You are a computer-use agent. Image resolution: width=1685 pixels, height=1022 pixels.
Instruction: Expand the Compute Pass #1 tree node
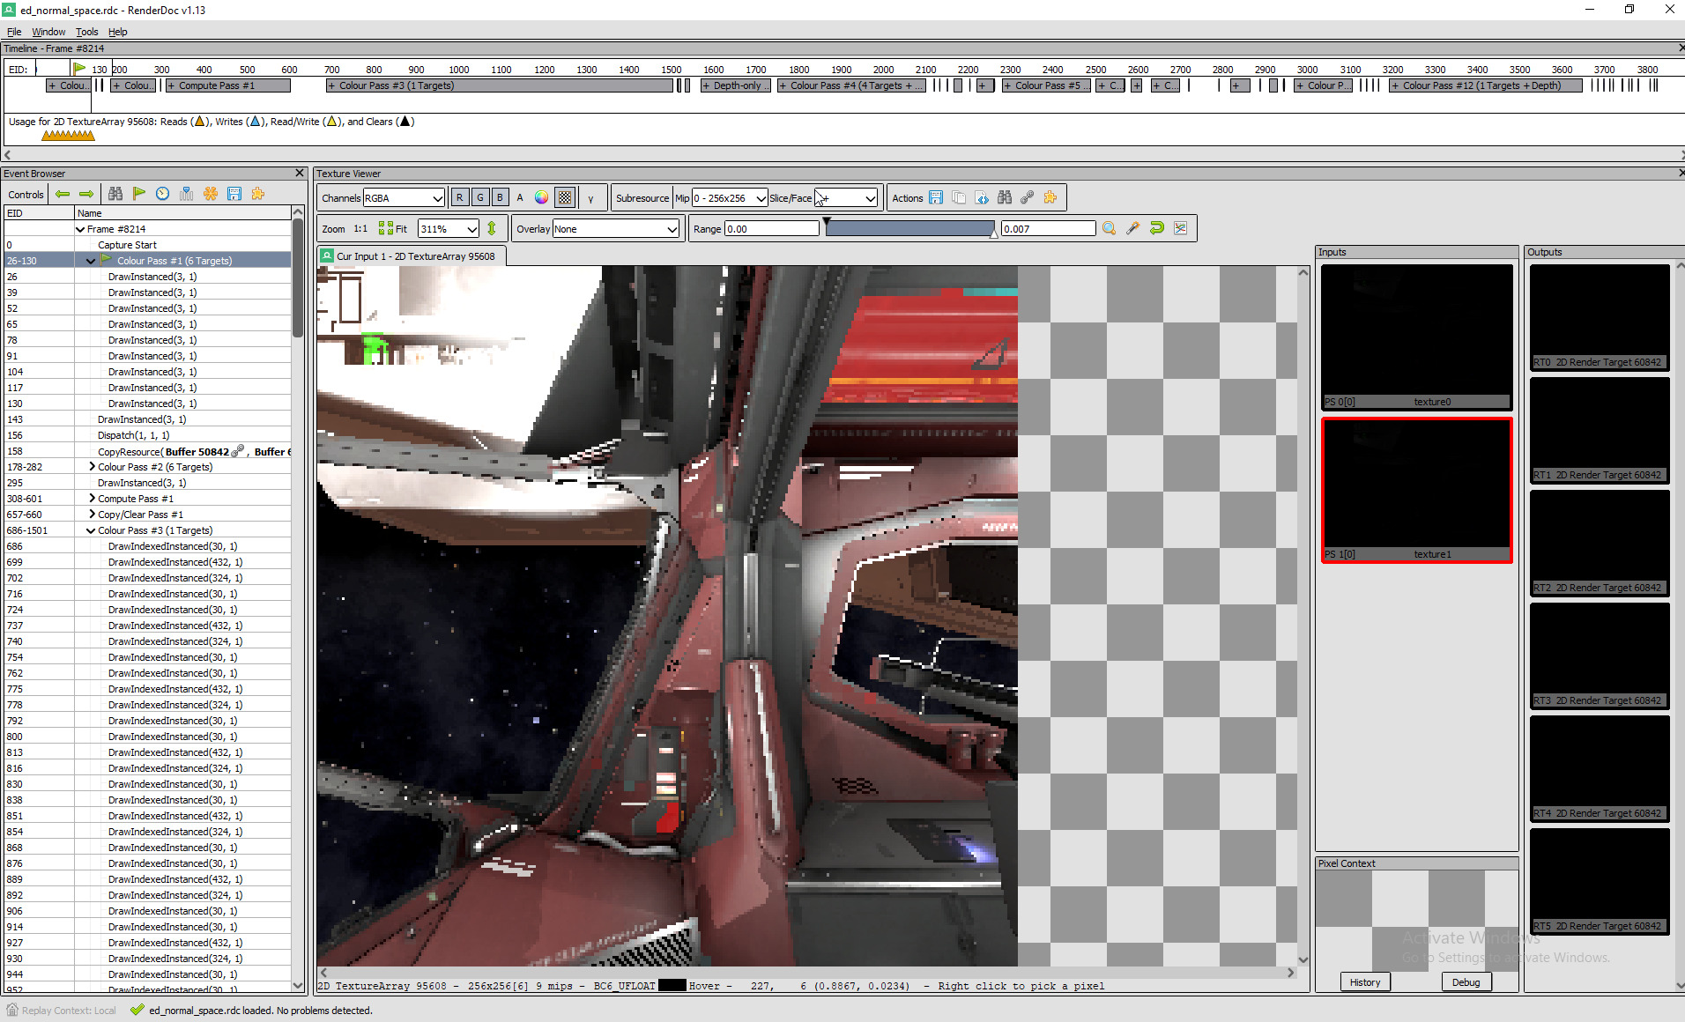point(92,499)
